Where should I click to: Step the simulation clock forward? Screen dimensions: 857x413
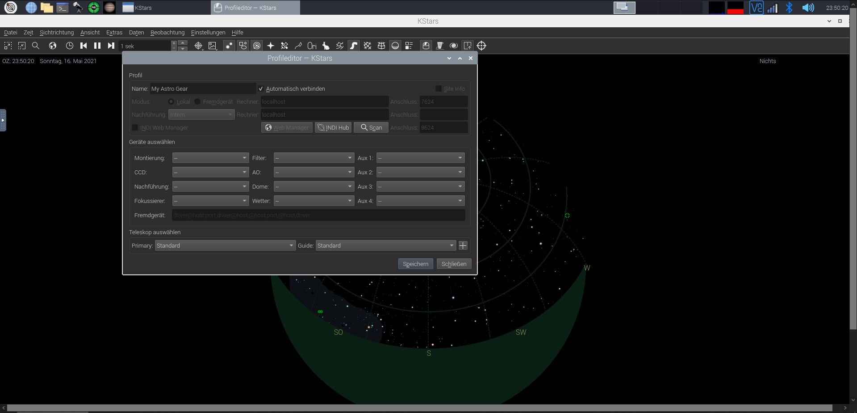[111, 46]
